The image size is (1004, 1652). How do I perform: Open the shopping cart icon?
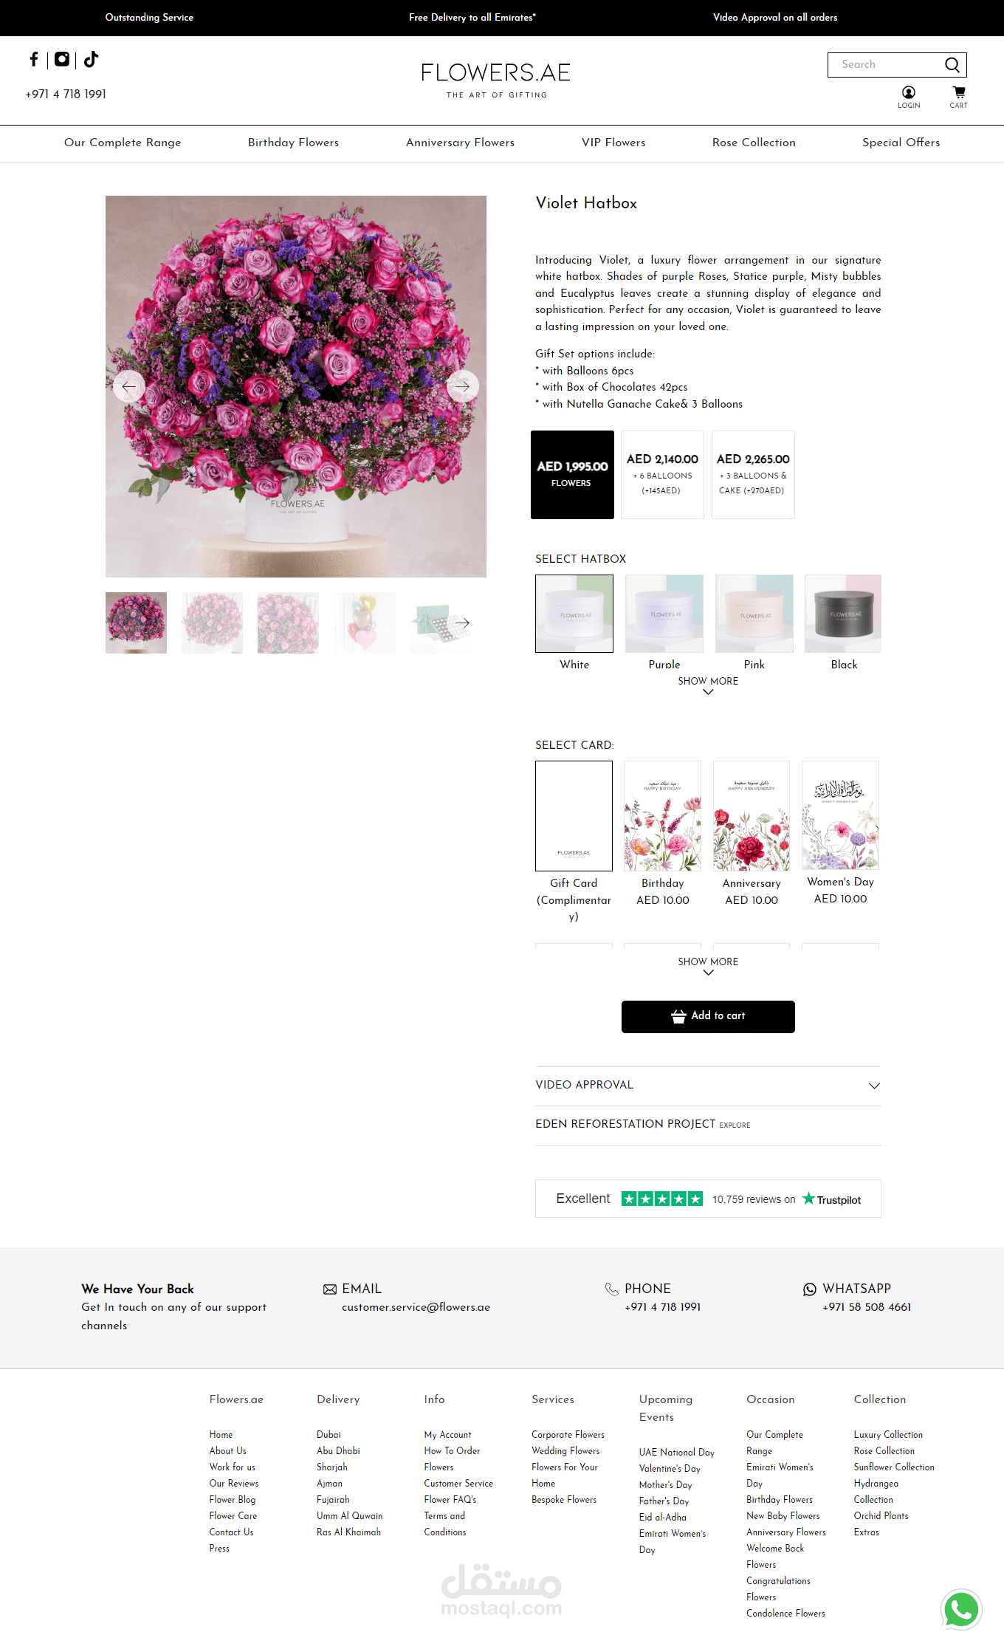pos(959,97)
